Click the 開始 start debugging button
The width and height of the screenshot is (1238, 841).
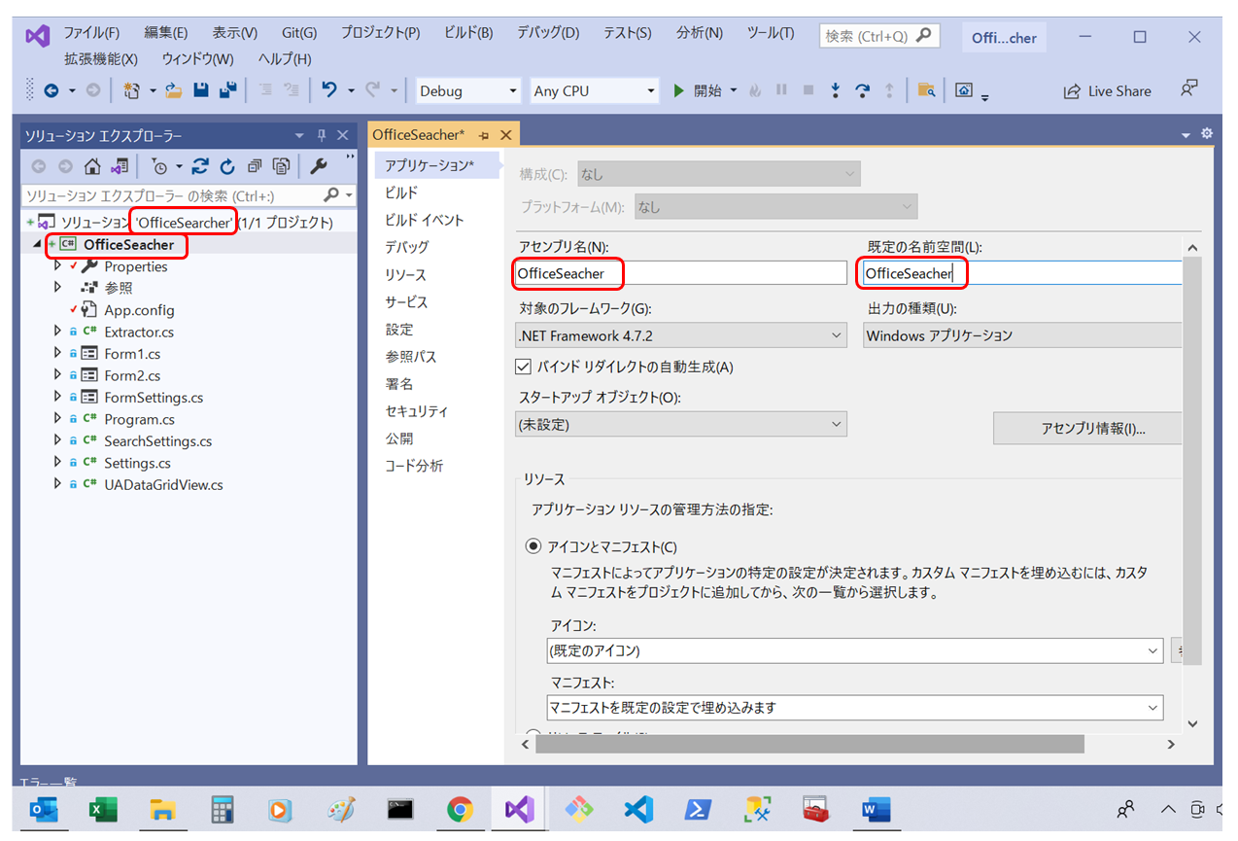click(698, 90)
